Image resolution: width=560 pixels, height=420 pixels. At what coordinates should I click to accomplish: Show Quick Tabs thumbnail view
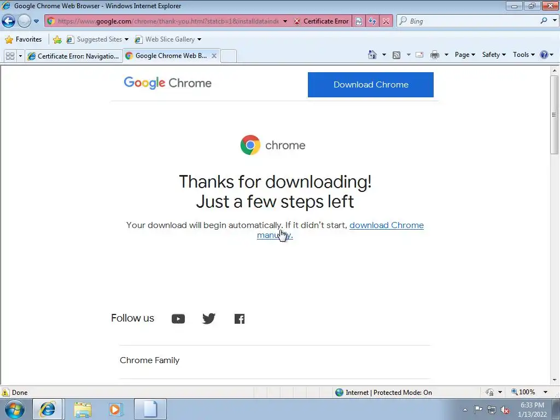(10, 56)
